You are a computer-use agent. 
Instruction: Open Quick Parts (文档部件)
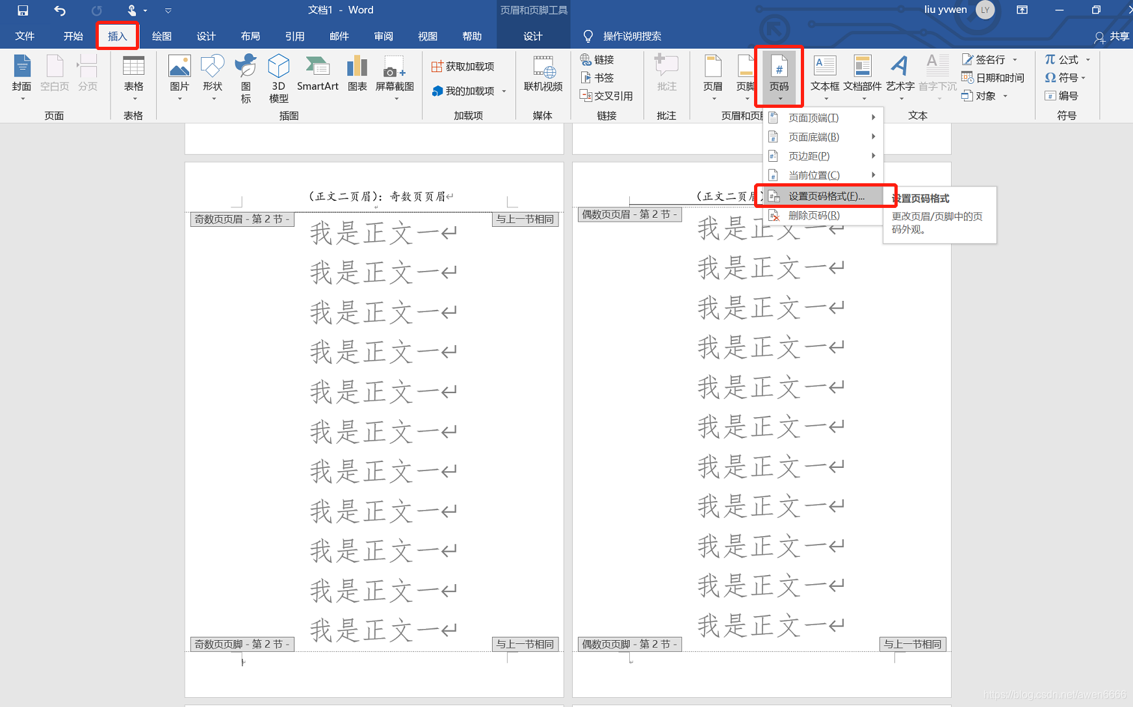pyautogui.click(x=863, y=77)
